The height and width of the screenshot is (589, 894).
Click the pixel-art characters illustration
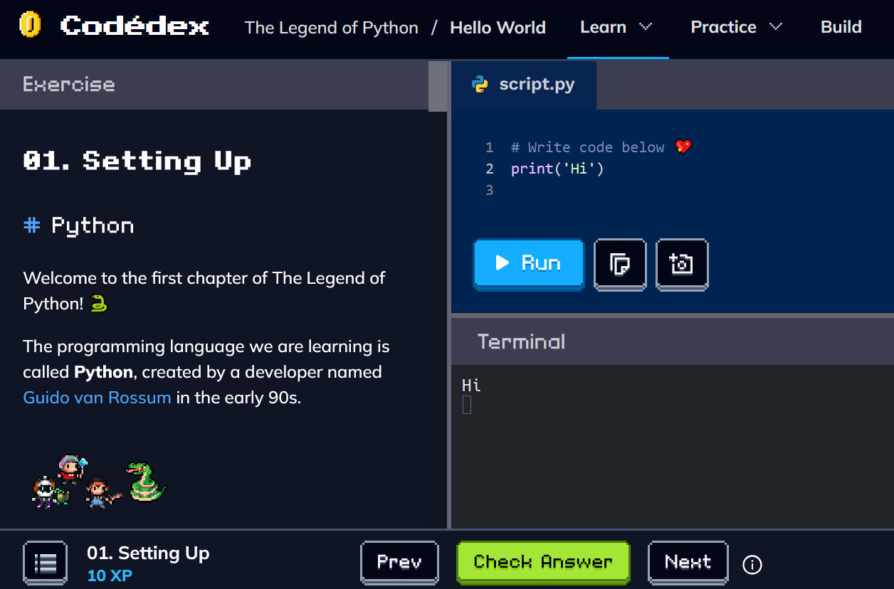(x=99, y=482)
